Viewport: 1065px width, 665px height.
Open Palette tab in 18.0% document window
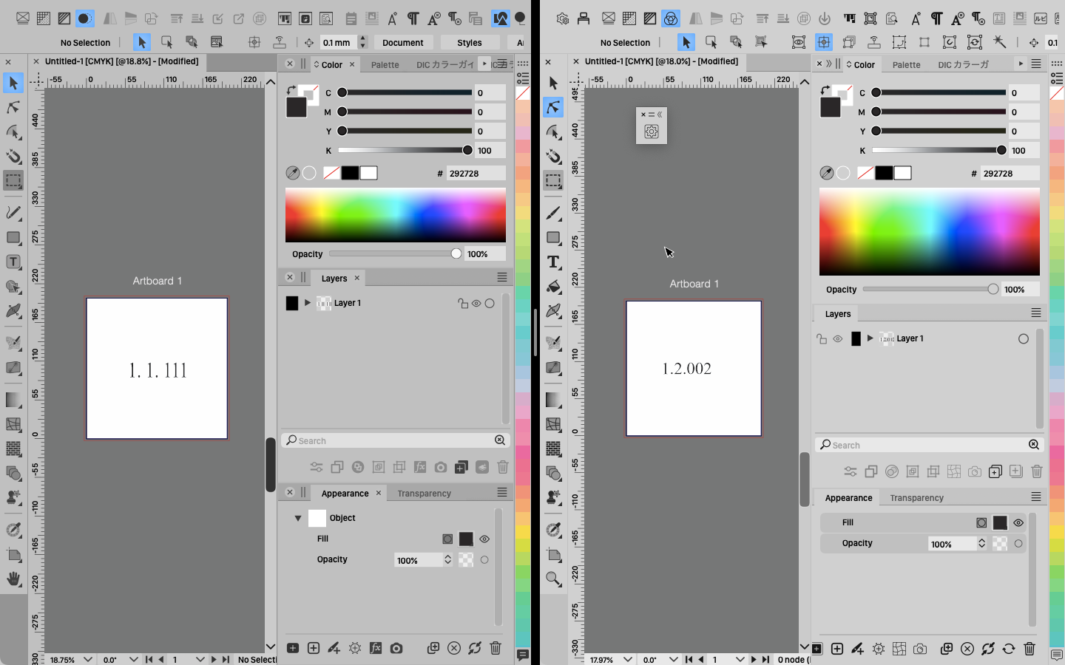(x=906, y=65)
